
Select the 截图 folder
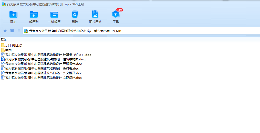coord(6,50)
